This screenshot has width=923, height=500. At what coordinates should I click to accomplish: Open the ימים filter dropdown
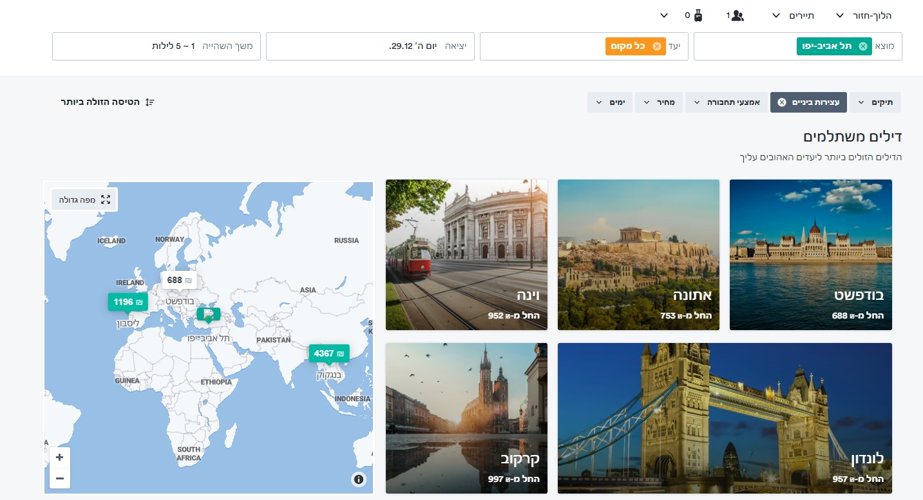(610, 102)
